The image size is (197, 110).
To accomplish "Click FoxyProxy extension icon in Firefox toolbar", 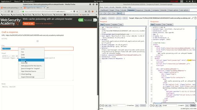I will pos(93,11).
